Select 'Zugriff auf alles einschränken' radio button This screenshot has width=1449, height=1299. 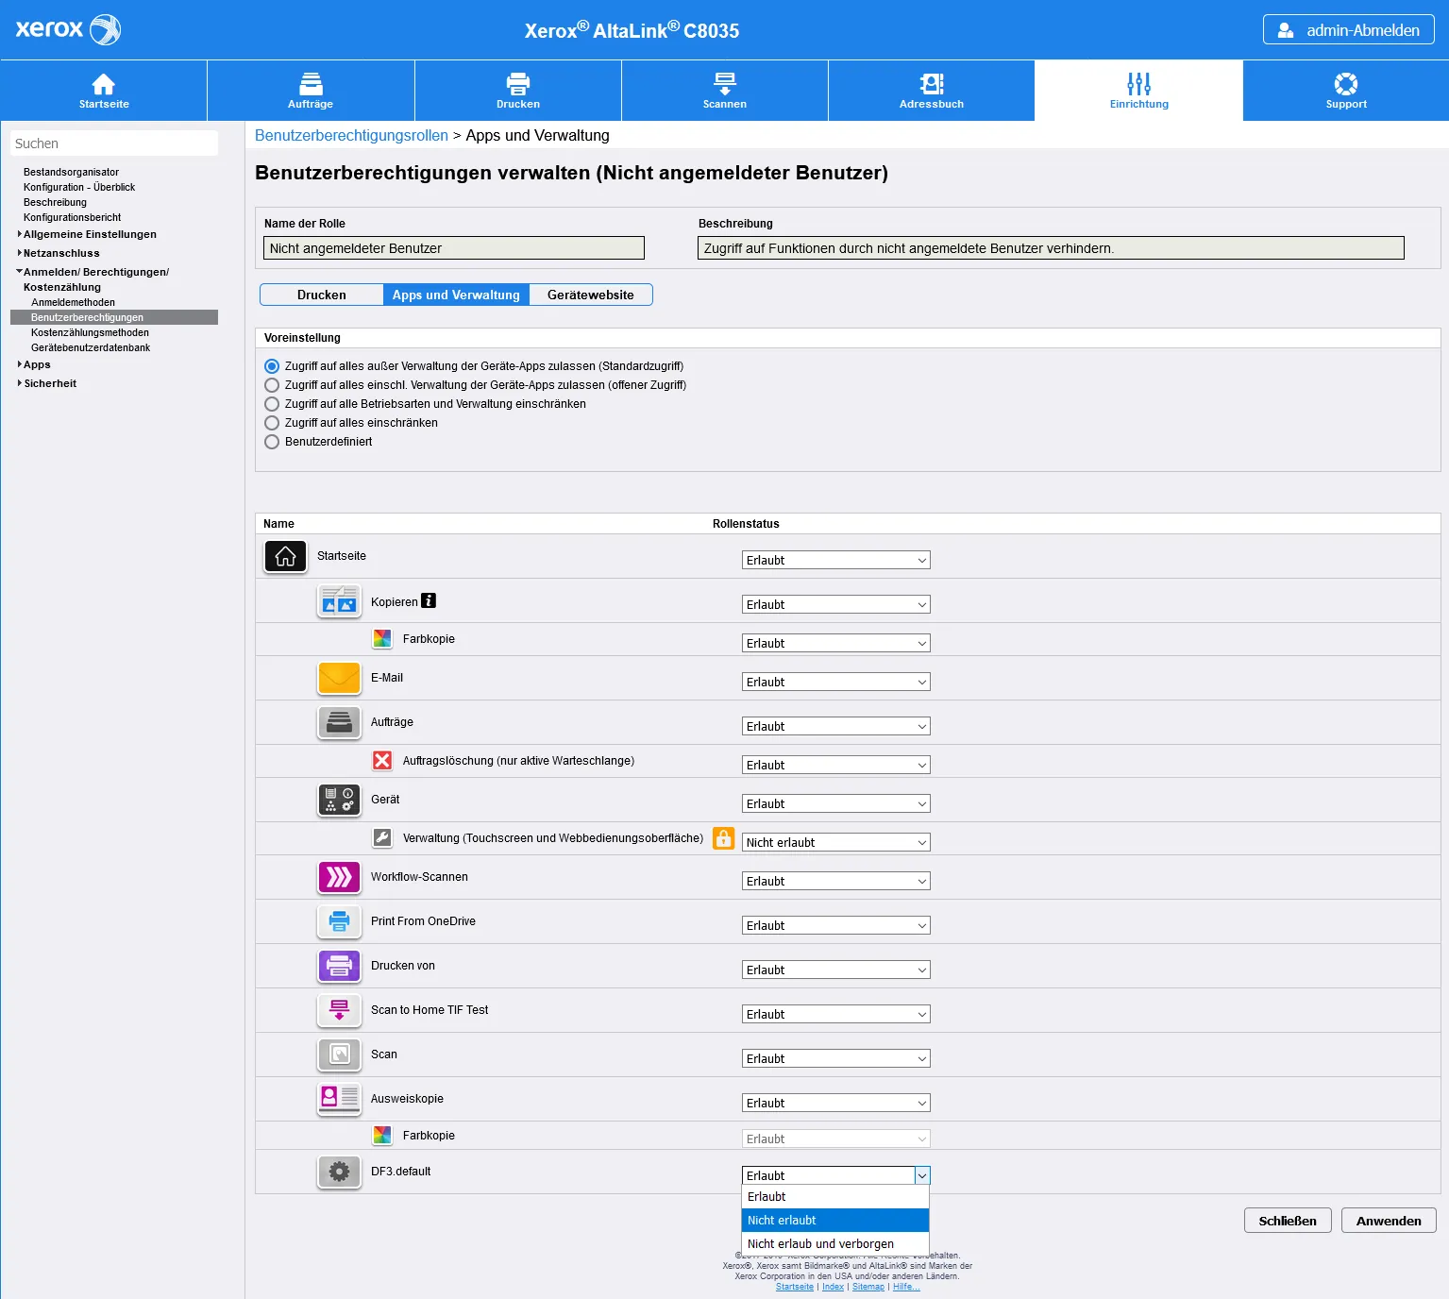coord(272,423)
